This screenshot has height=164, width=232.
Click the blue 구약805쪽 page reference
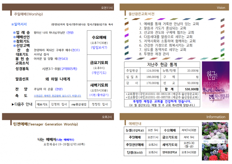[69, 69]
